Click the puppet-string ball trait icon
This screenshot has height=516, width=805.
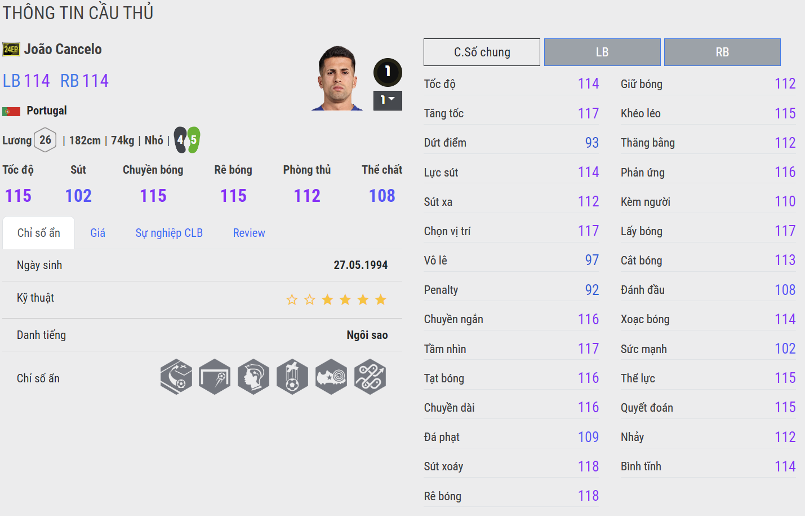click(x=292, y=377)
